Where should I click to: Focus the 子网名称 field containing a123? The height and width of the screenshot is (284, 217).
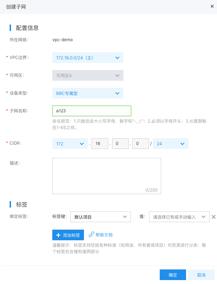[x=92, y=111]
